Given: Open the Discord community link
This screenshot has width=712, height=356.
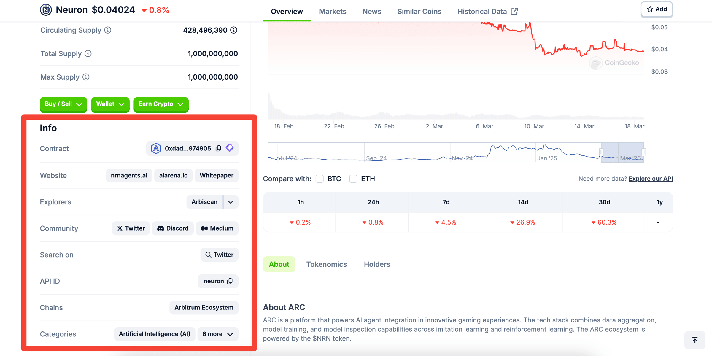Looking at the screenshot, I should [173, 228].
